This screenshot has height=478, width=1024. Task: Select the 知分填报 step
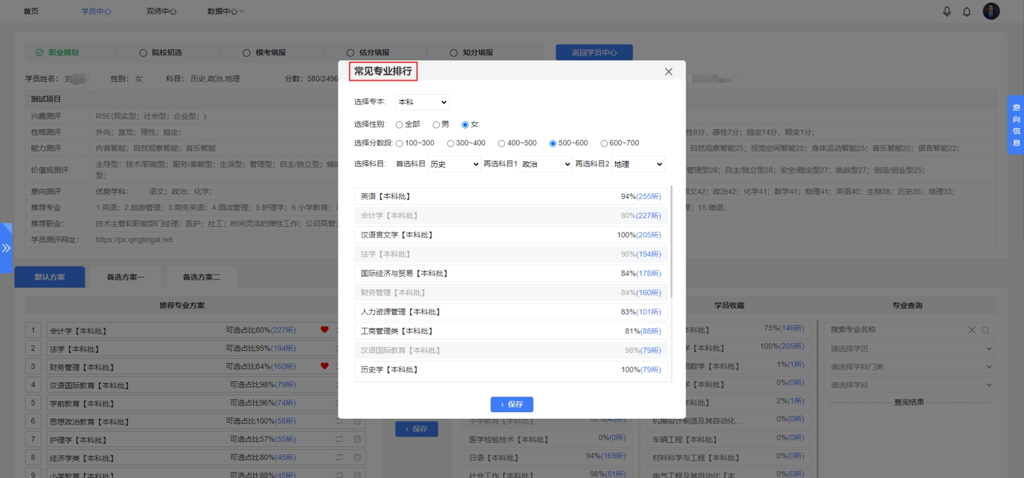(472, 53)
